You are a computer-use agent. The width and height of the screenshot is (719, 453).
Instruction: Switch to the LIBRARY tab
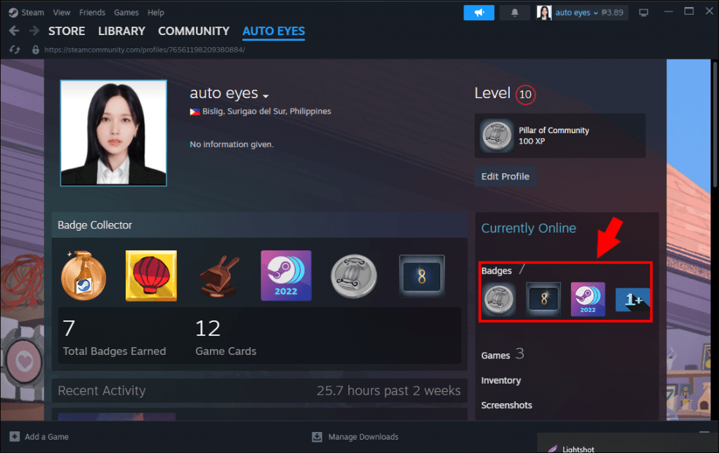tap(121, 31)
